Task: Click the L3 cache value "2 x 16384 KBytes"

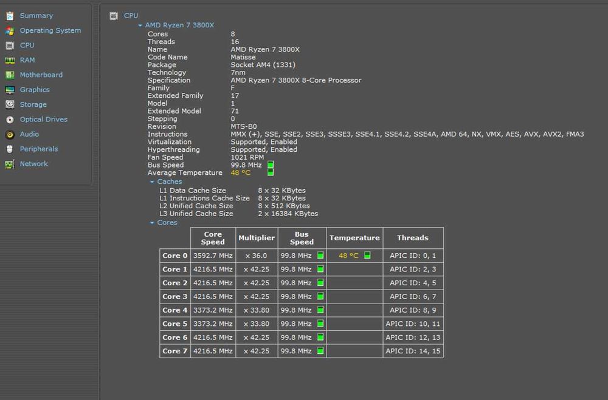Action: tap(288, 214)
